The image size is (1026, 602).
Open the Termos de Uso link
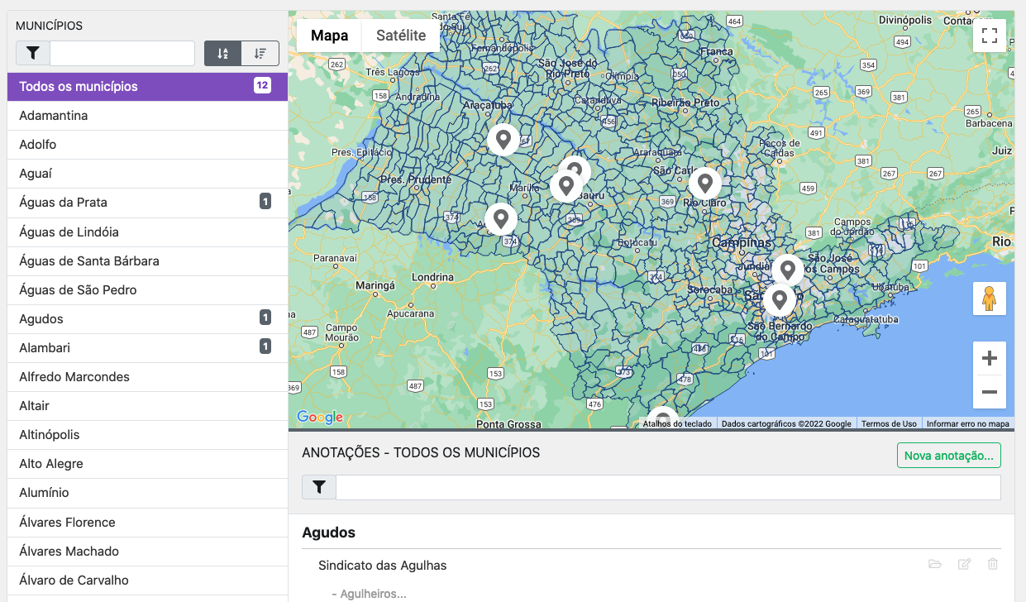coord(888,424)
